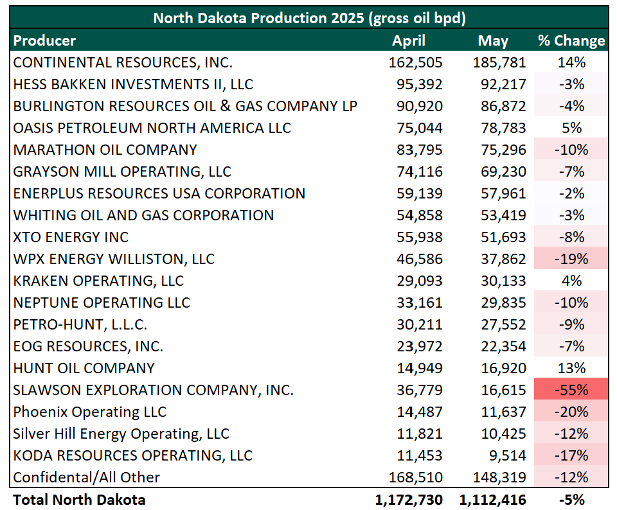Select the May value 92,217
The image size is (617, 510).
503,85
